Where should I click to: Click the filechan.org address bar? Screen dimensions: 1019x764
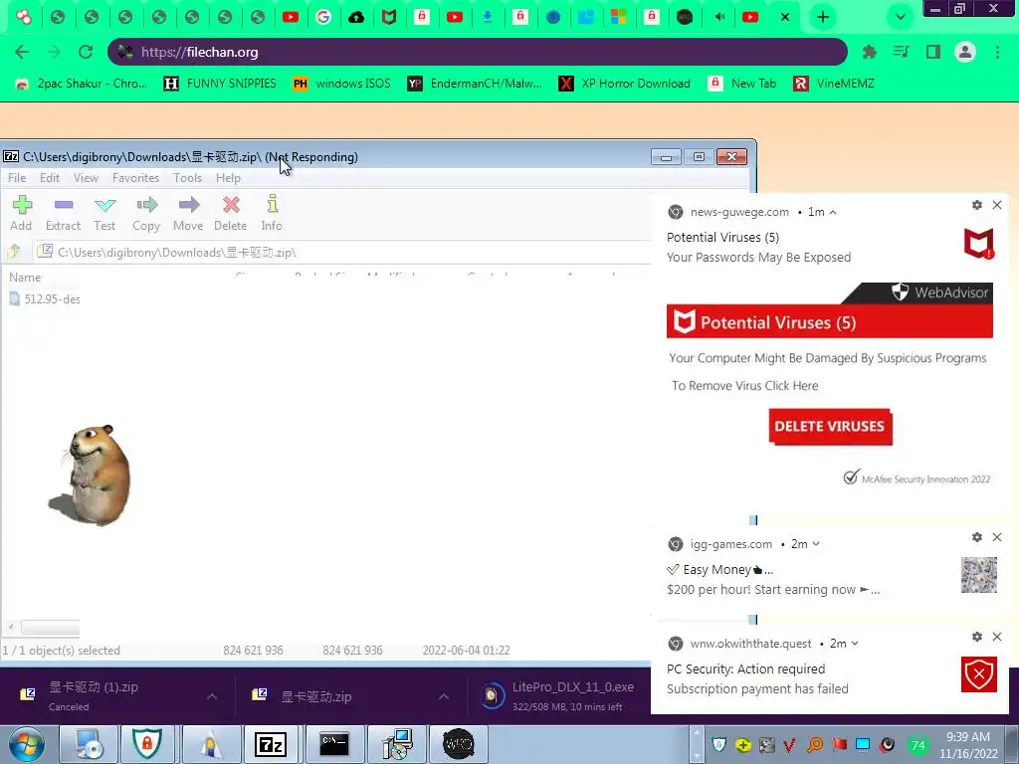pyautogui.click(x=478, y=52)
